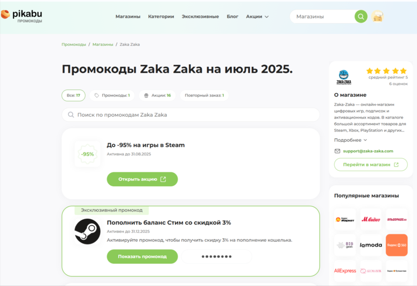Click text Активна до 31.08.2025
The width and height of the screenshot is (417, 286).
point(129,154)
